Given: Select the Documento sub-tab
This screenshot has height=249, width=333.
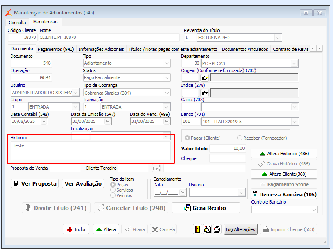Looking at the screenshot, I should 22,48.
